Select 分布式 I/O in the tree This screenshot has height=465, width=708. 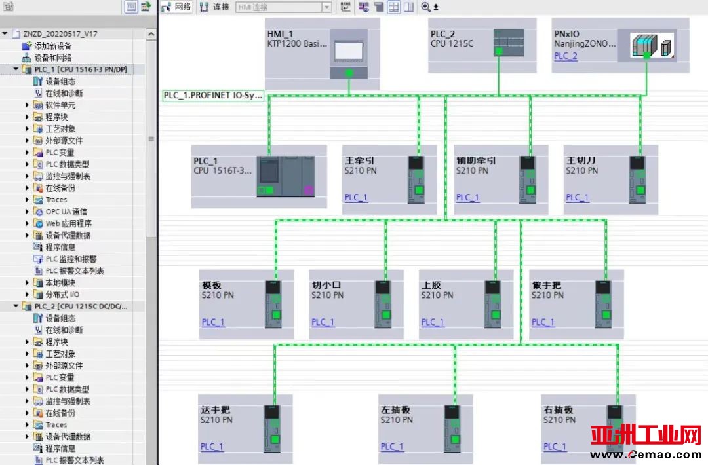(x=62, y=295)
